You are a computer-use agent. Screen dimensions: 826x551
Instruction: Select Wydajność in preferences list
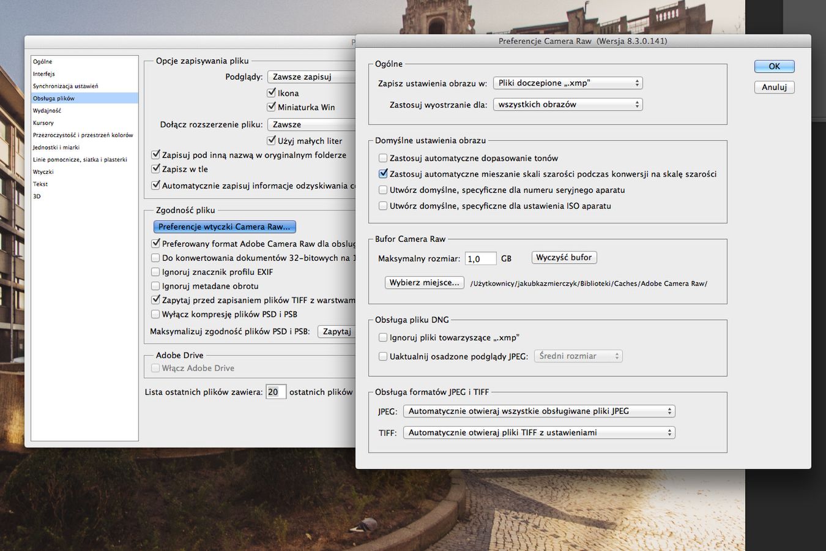coord(47,111)
